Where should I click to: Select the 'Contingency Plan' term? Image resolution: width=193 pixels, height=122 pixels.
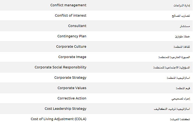pyautogui.click(x=72, y=36)
